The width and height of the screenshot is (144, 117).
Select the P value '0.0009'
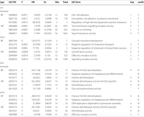click(x=25, y=52)
